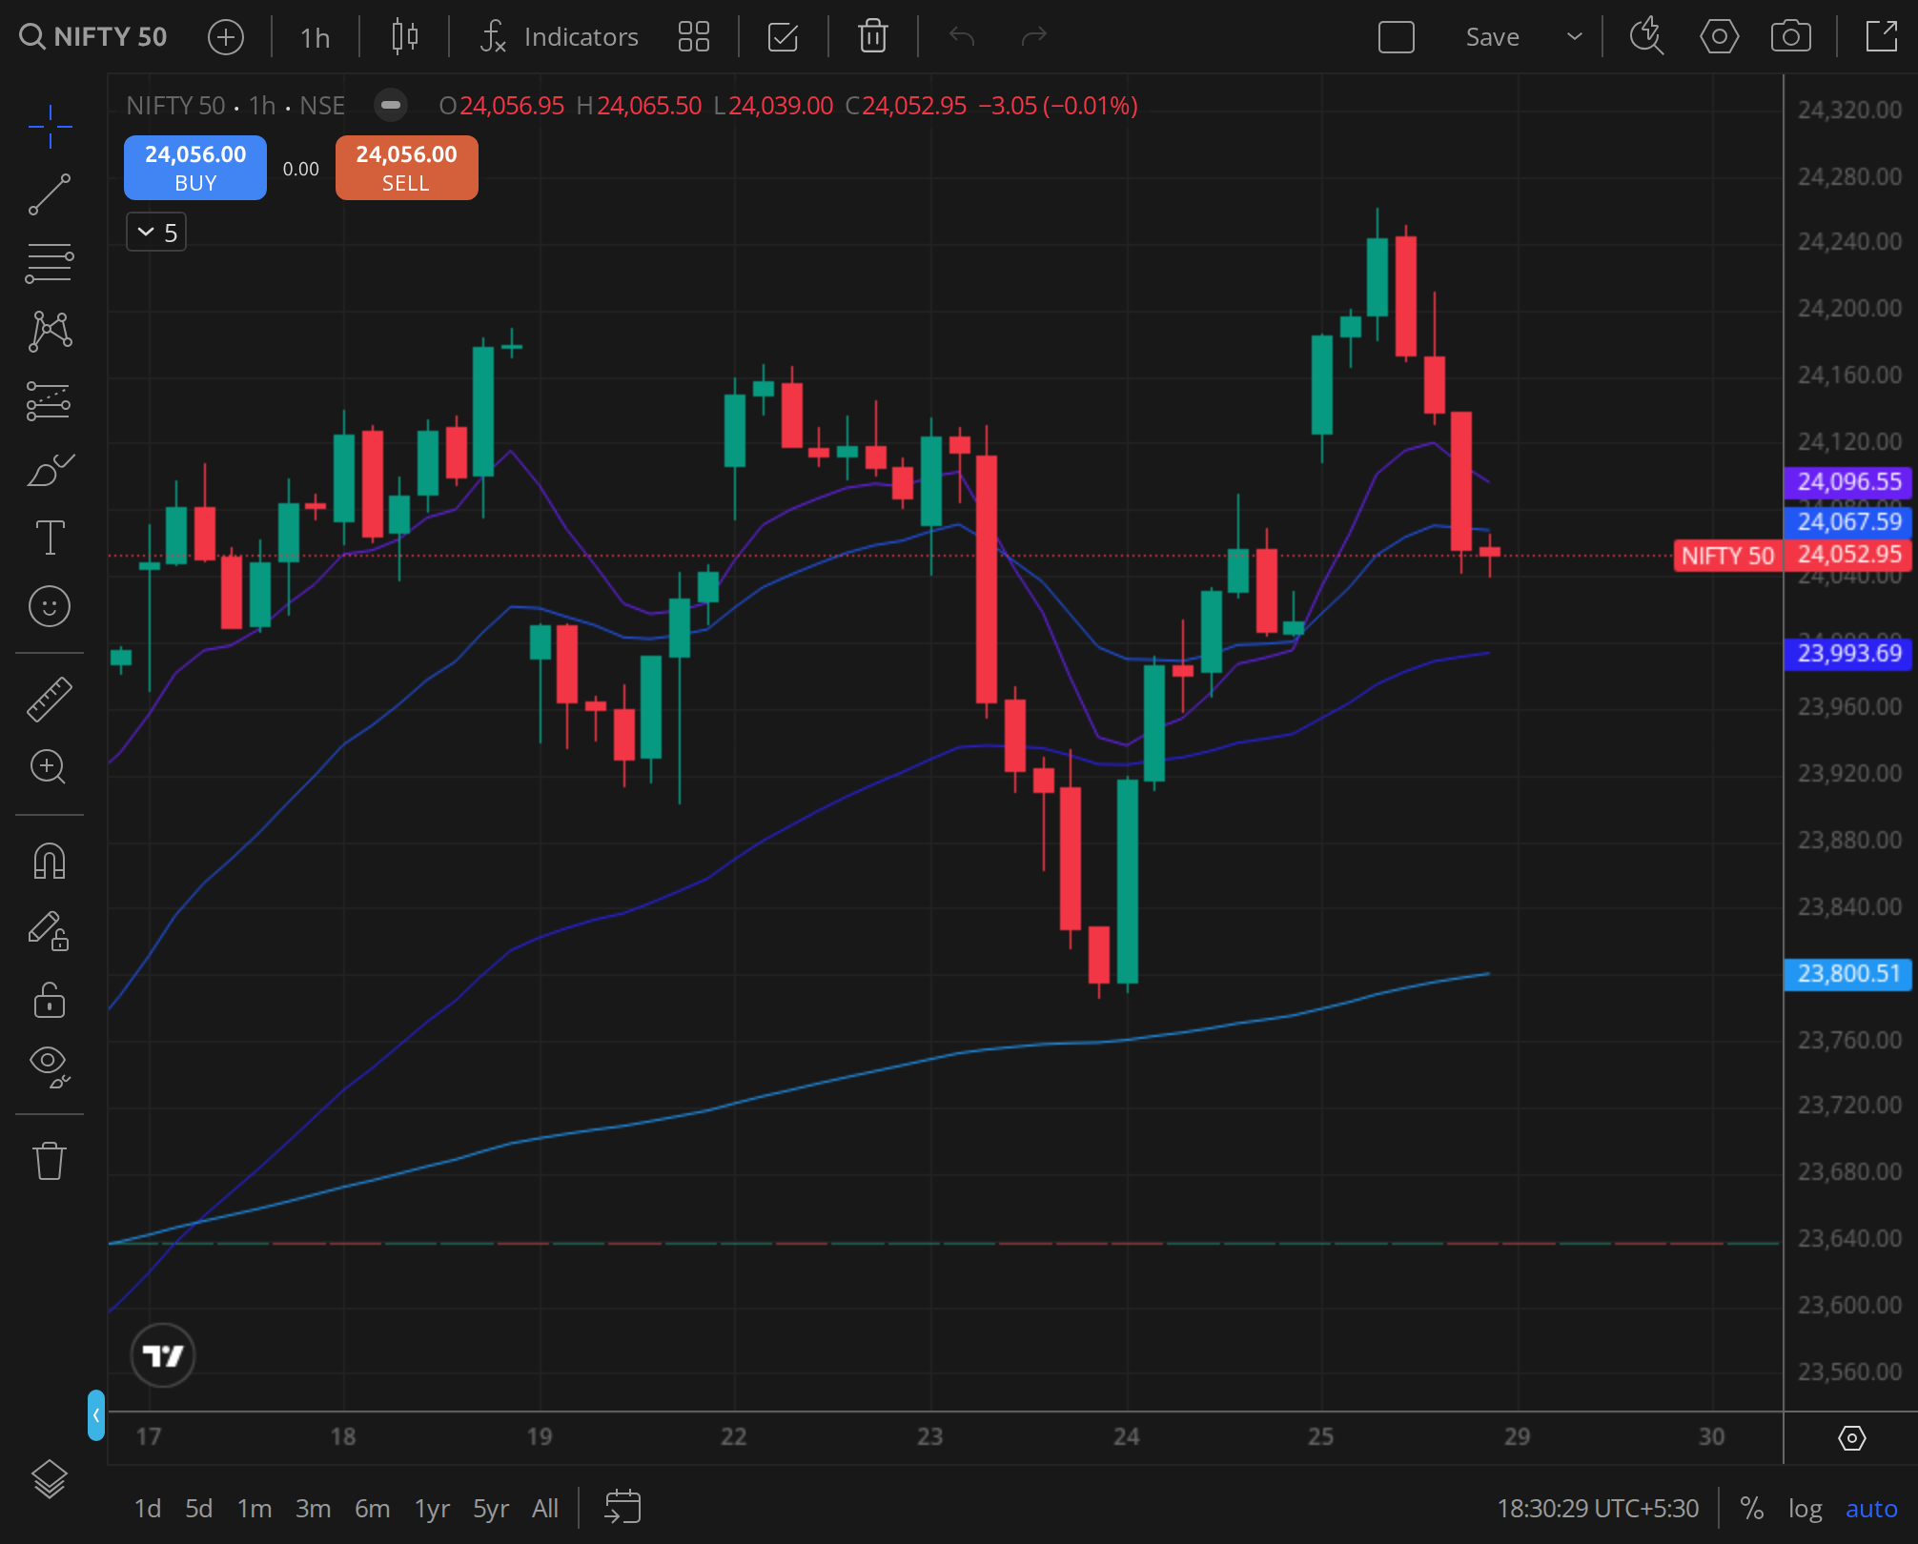Click the NIFTY 50 · 1h · NSE legend title
Image resolution: width=1918 pixels, height=1544 pixels.
[235, 105]
